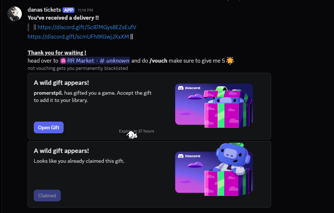Click the APP badge next to username
This screenshot has width=334, height=213.
click(x=69, y=10)
